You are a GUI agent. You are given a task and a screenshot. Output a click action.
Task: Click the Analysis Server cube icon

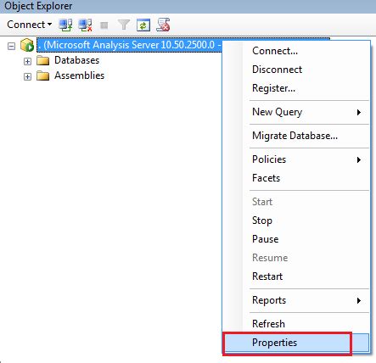(x=27, y=45)
